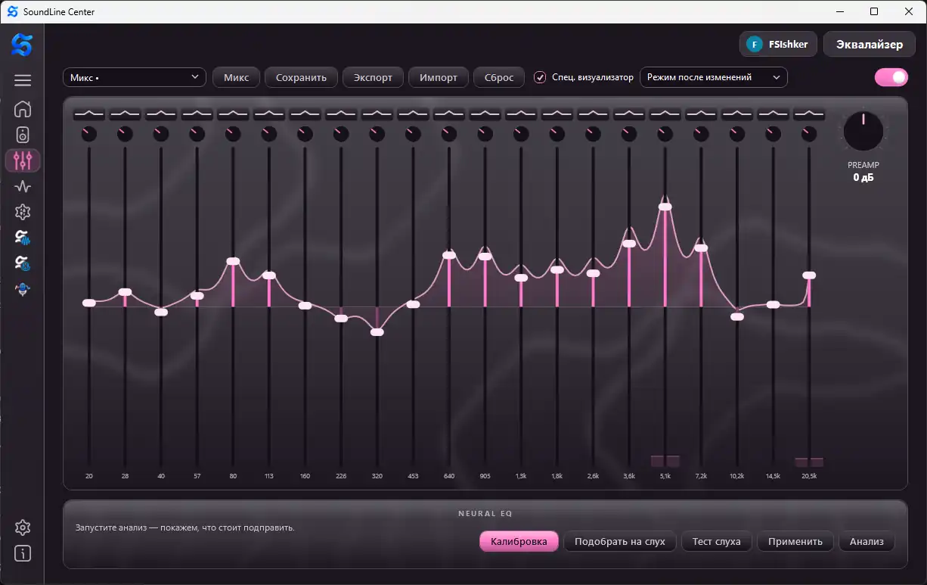Screen dimensions: 927x585
Task: Open the hexagonal gear icon page
Action: click(23, 212)
